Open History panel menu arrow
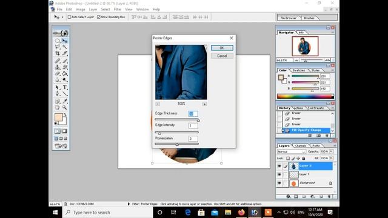 (x=332, y=108)
